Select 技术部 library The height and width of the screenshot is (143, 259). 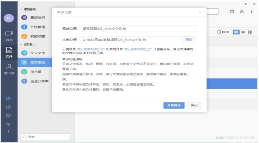coord(35,72)
